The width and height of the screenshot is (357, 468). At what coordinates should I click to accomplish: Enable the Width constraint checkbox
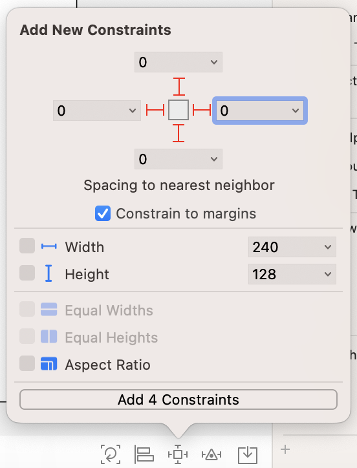pos(27,246)
